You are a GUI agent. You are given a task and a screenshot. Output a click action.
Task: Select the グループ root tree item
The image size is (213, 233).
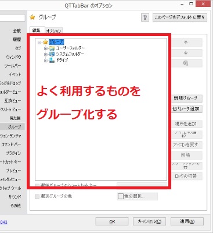(x=56, y=42)
